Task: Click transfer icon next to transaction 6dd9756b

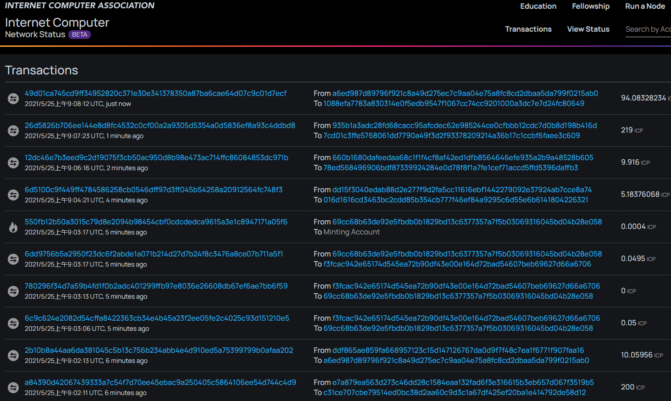Action: (13, 259)
